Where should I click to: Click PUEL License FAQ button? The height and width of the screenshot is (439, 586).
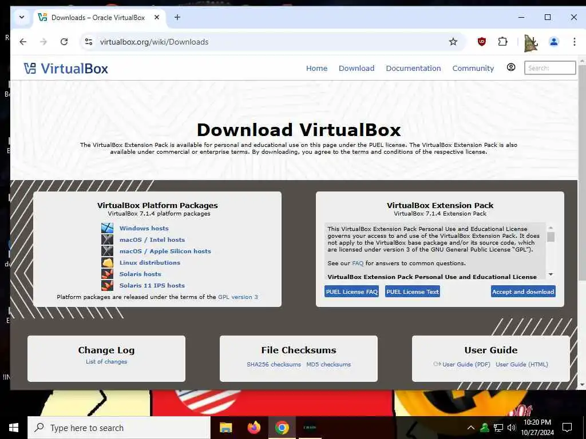[x=352, y=292]
